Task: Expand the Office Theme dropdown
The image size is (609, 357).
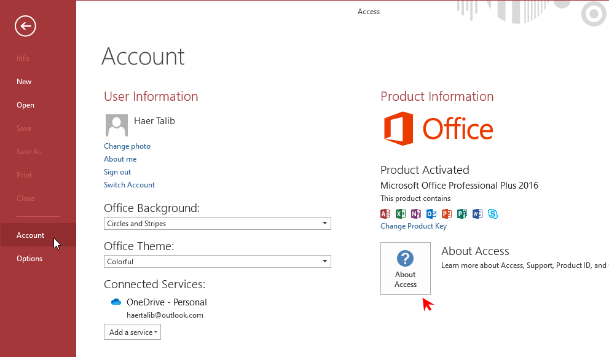Action: click(217, 262)
